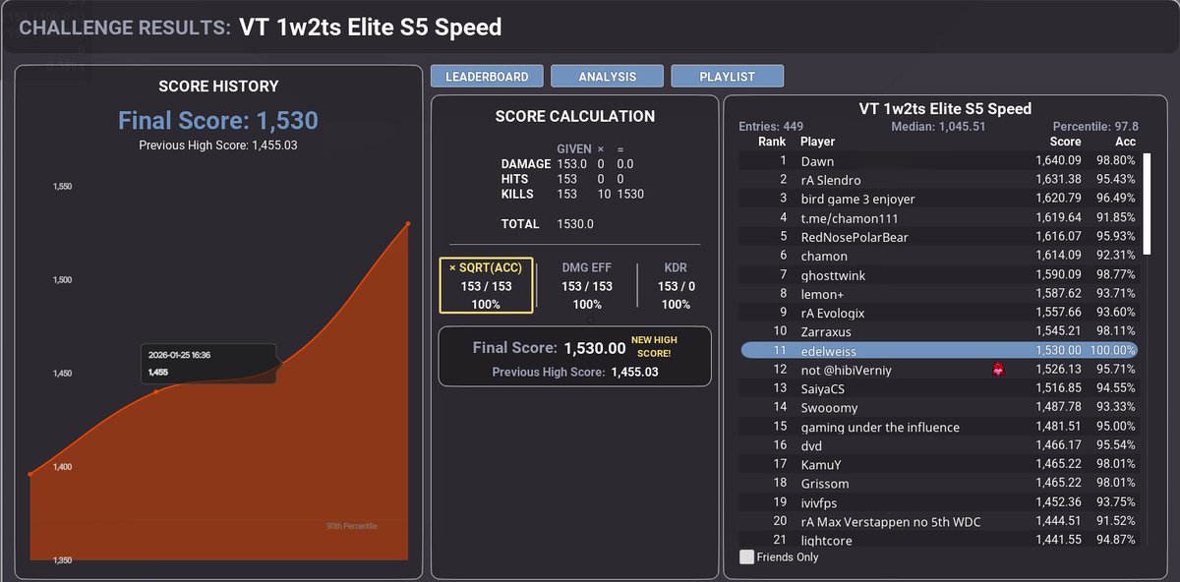Select player gaming under the influence
This screenshot has height=582, width=1180.
[x=939, y=427]
